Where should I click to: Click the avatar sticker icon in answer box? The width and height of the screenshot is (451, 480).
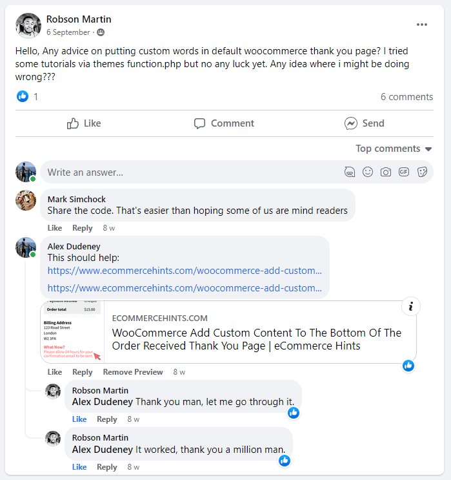[350, 172]
